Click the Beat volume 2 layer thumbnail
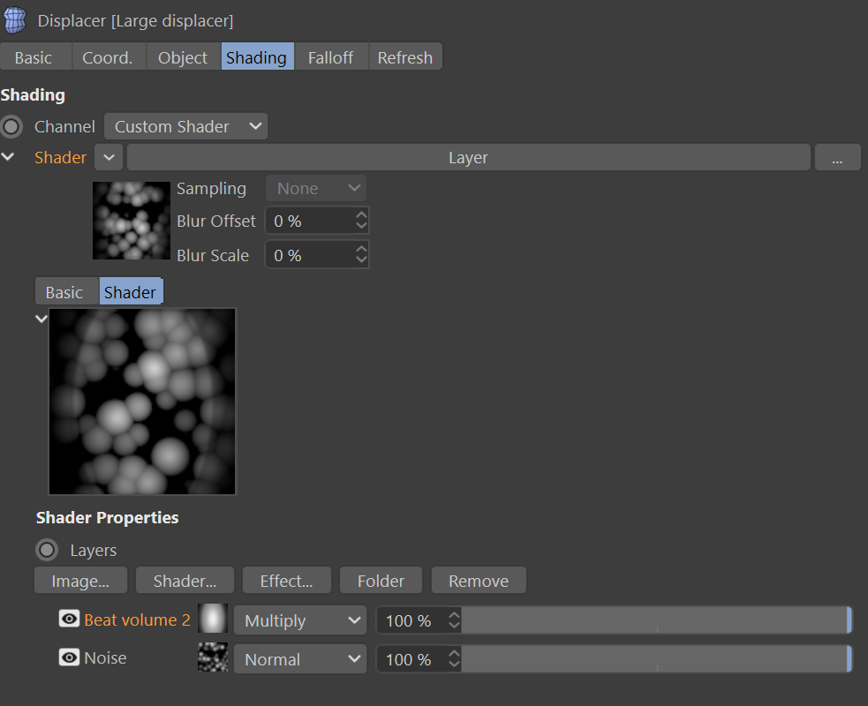Screen dimensions: 868x706 tap(213, 620)
